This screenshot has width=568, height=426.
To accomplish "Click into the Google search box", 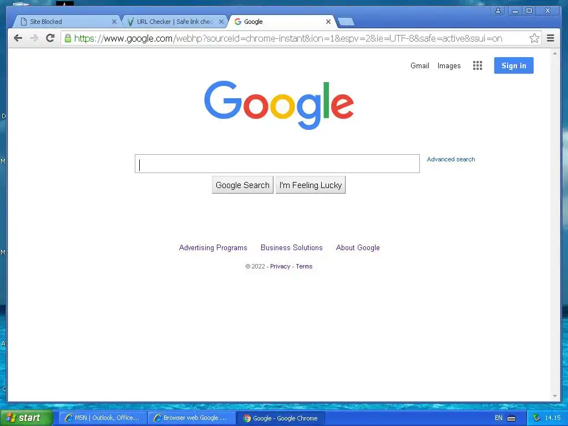I will [x=277, y=164].
